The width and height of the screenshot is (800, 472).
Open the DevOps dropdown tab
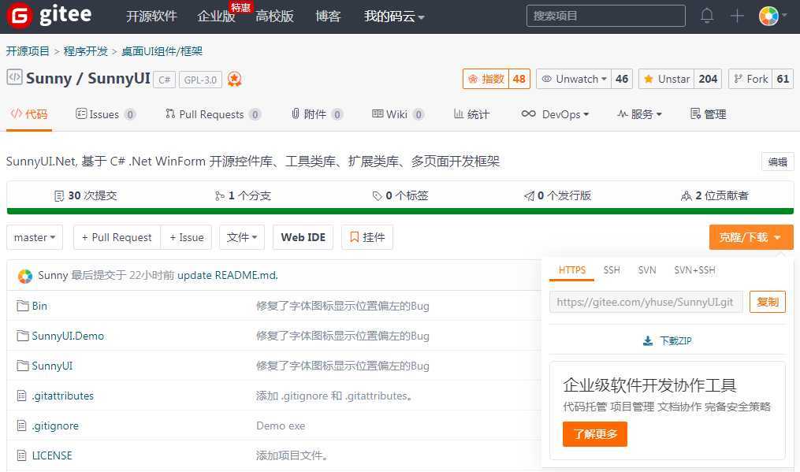coord(555,114)
